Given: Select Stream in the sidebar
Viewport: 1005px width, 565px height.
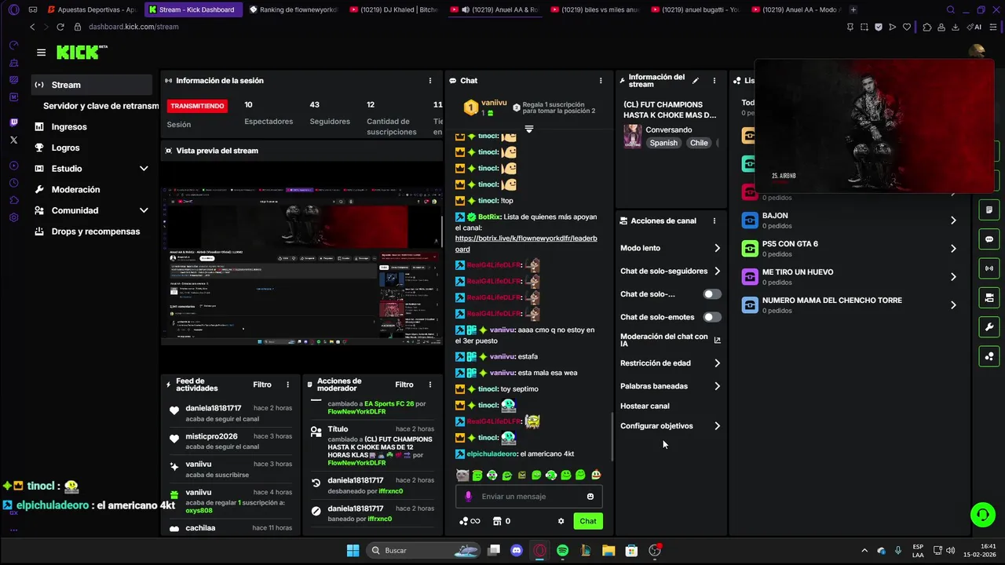Looking at the screenshot, I should [91, 85].
